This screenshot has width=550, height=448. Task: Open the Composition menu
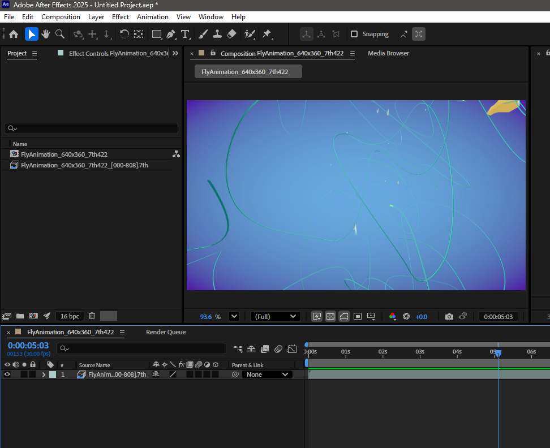click(61, 17)
